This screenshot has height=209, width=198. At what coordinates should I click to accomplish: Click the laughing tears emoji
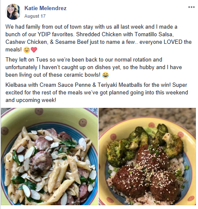click(105, 75)
